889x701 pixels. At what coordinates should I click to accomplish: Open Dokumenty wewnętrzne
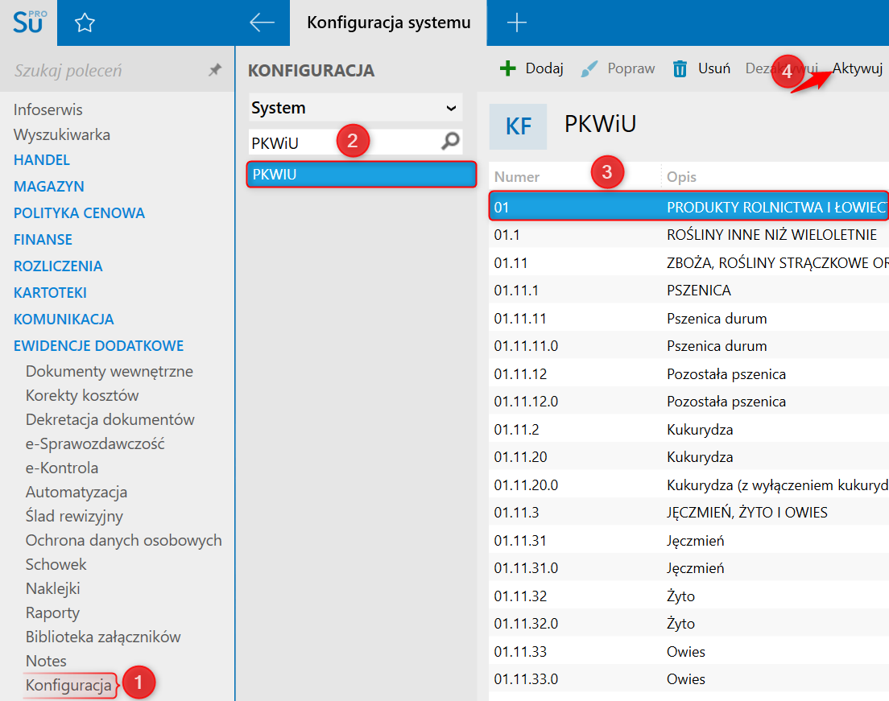coord(110,371)
